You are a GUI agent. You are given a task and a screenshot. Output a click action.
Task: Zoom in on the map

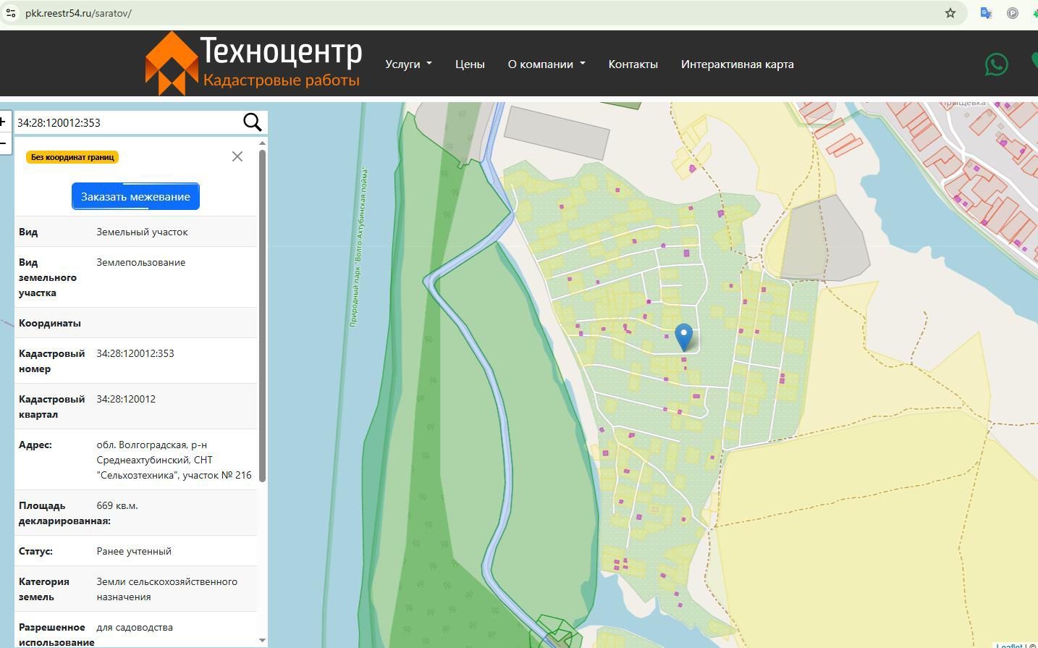[4, 122]
